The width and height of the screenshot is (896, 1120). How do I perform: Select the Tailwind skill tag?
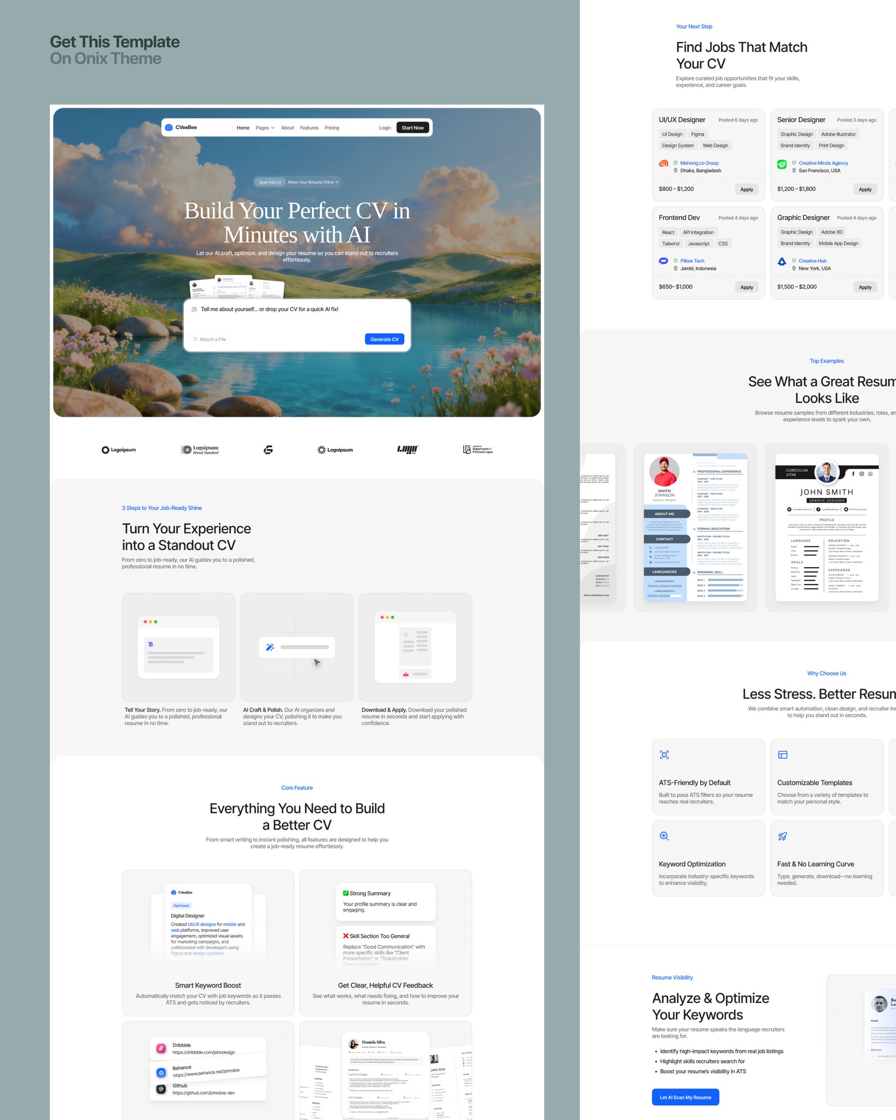[x=671, y=244]
